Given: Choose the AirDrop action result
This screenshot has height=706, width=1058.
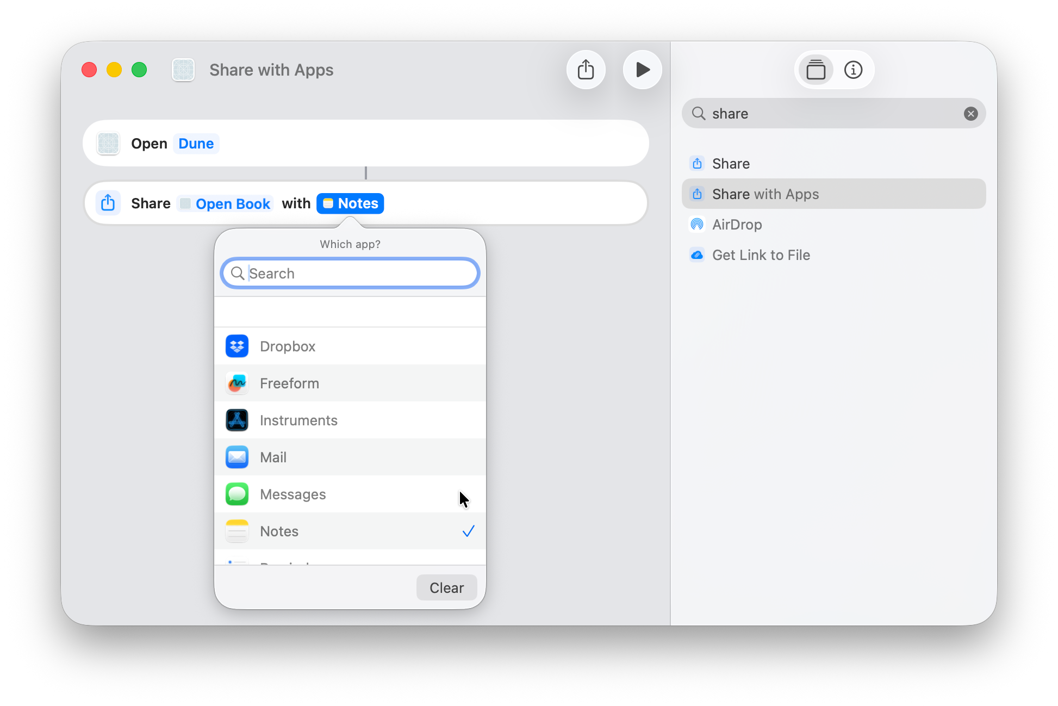Looking at the screenshot, I should (x=737, y=225).
